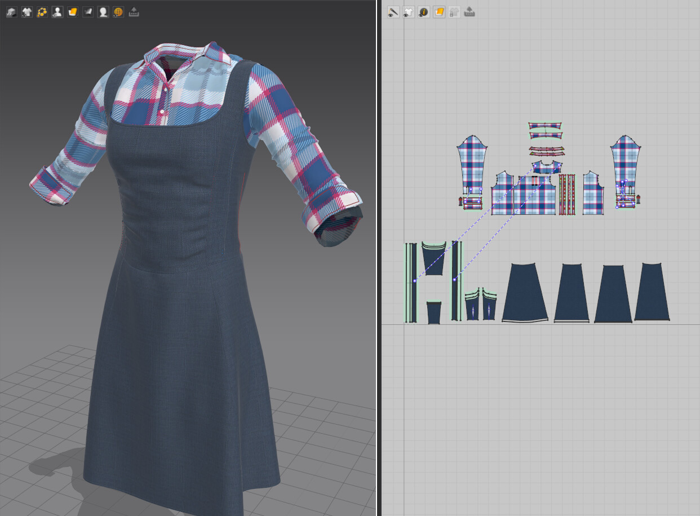
Task: Toggle Show 3D Garment visibility
Action: click(x=26, y=11)
